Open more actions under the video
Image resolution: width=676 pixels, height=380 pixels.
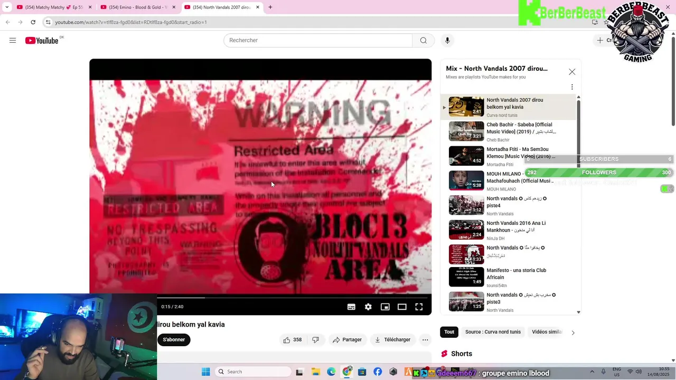pyautogui.click(x=425, y=340)
